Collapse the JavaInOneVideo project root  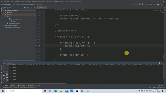pos(4,10)
